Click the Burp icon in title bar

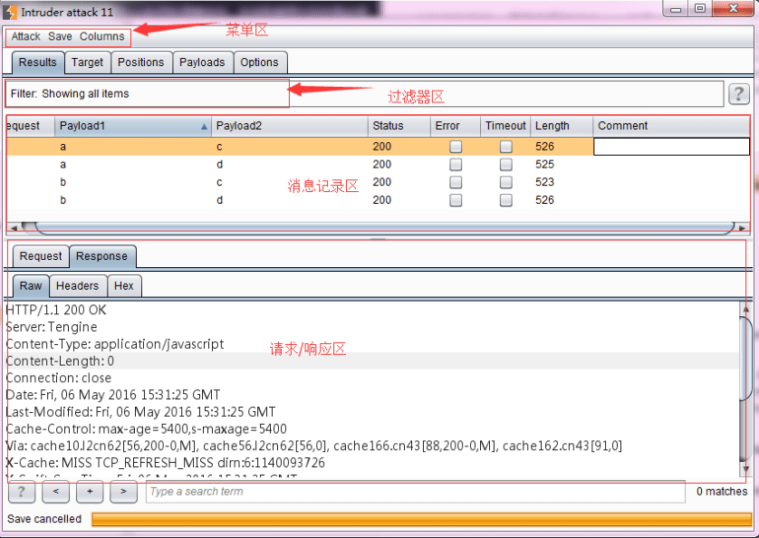point(9,12)
